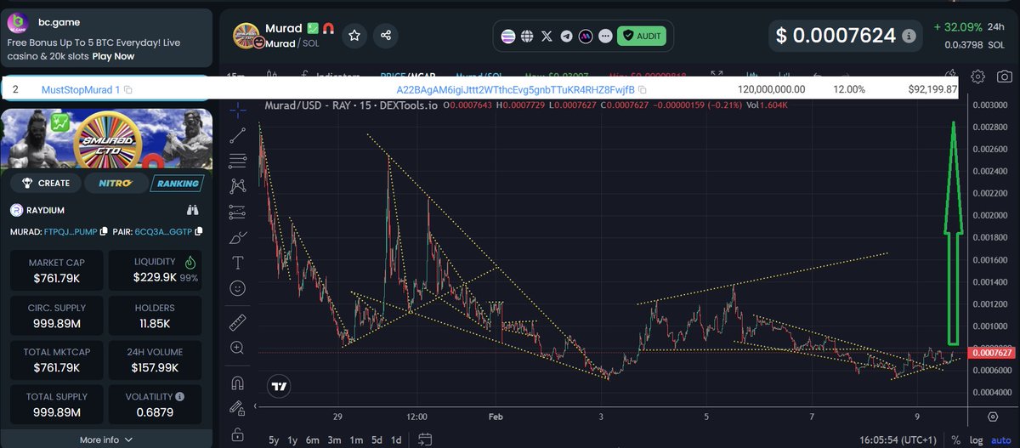Viewport: 1020px width, 448px height.
Task: Click the $MURAD CTO banner image
Action: click(106, 139)
